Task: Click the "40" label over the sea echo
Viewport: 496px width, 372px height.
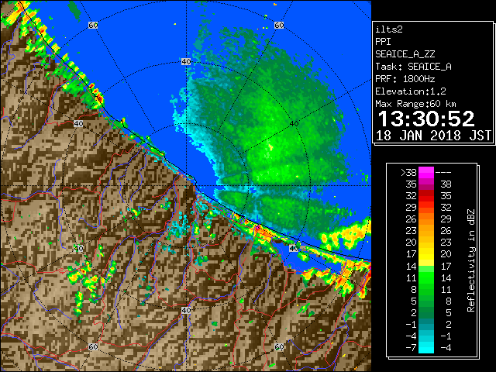Action: click(294, 124)
